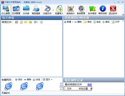This screenshot has height=96, width=125.
Task: Click 添加 to add a bookmarked webpage
Action: pos(19,79)
